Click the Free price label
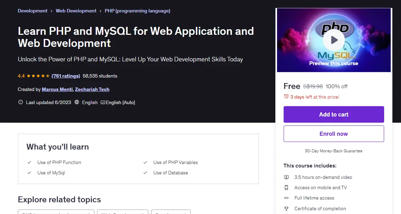This screenshot has width=401, height=214. (292, 86)
